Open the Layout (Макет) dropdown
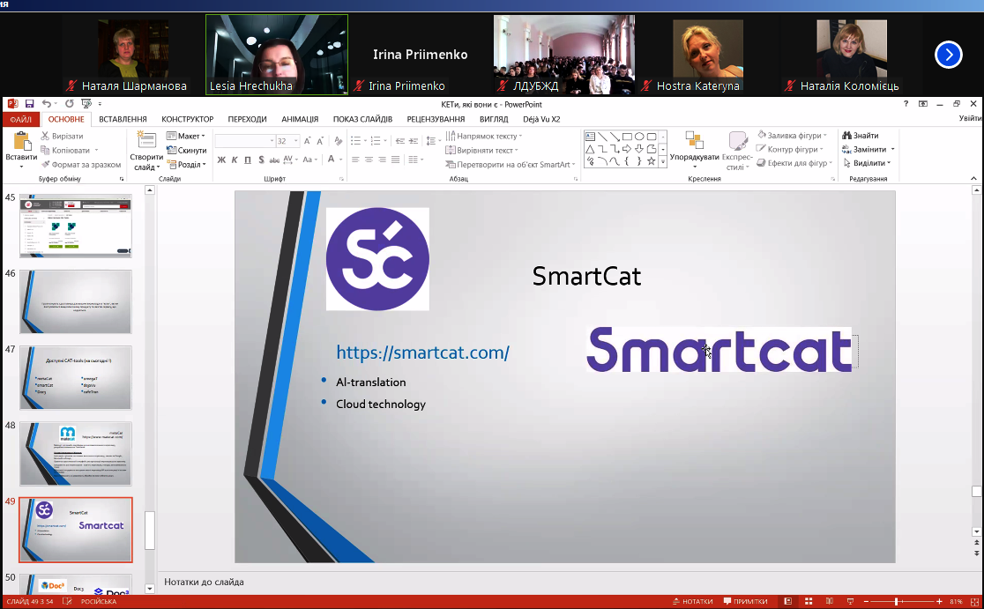 (190, 136)
